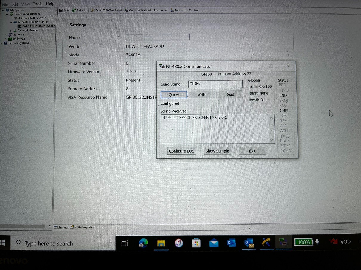The height and width of the screenshot is (270, 361).
Task: Open Task View on taskbar
Action: click(125, 243)
